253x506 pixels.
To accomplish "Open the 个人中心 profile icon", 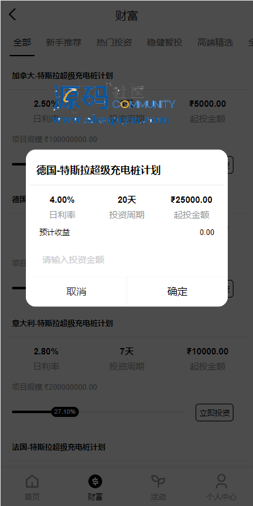I will 221,481.
